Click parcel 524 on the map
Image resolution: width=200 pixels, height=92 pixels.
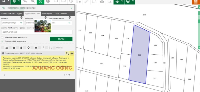(155, 63)
